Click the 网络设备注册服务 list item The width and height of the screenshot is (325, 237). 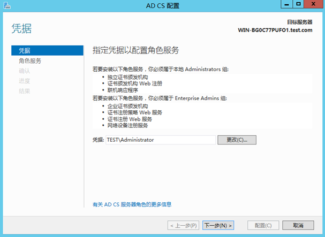click(127, 125)
